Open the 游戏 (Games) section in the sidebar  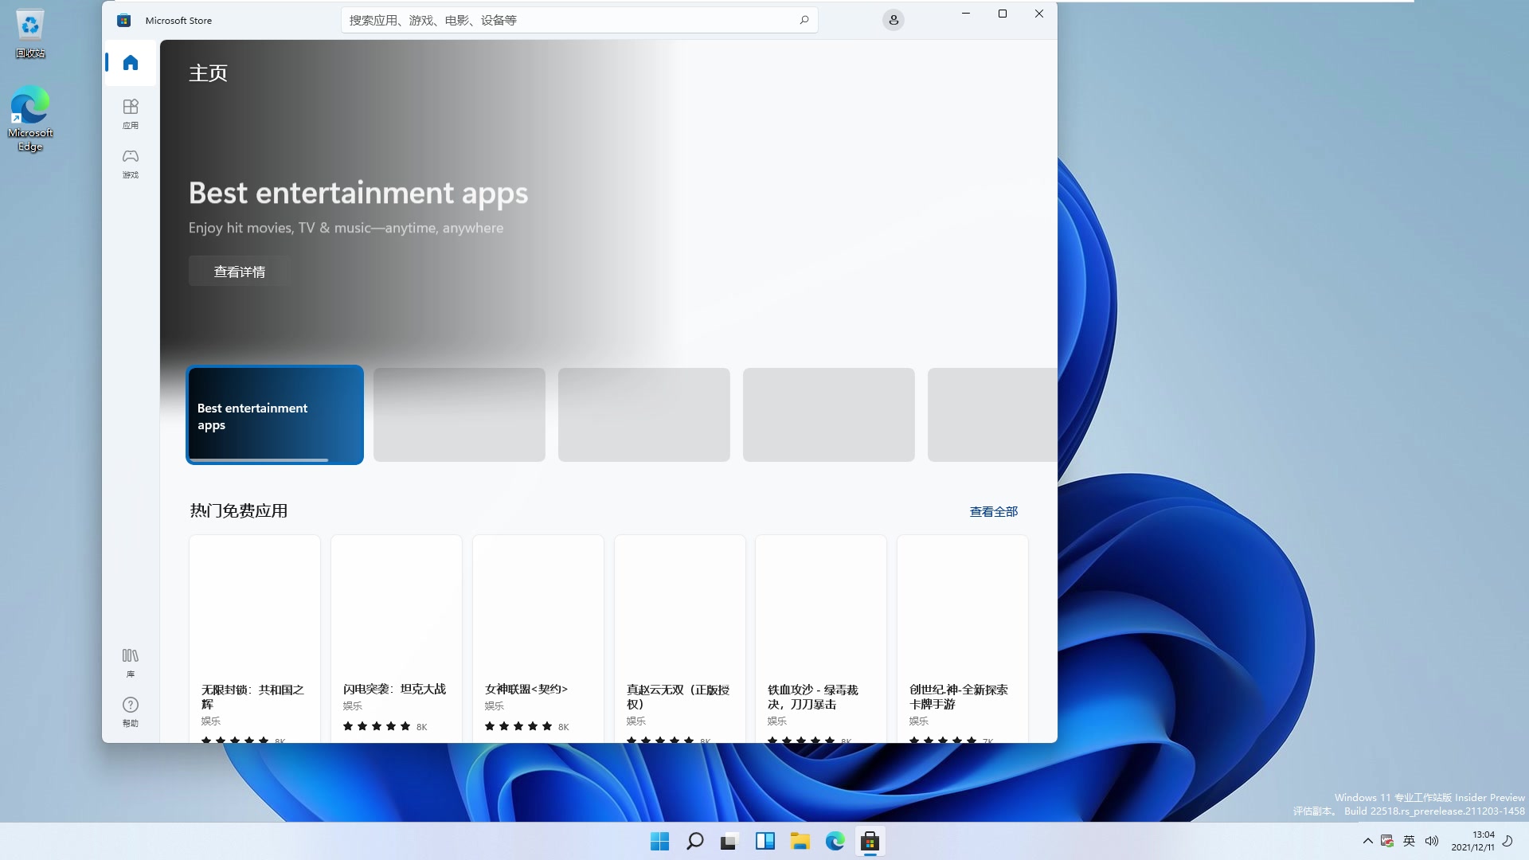(130, 163)
